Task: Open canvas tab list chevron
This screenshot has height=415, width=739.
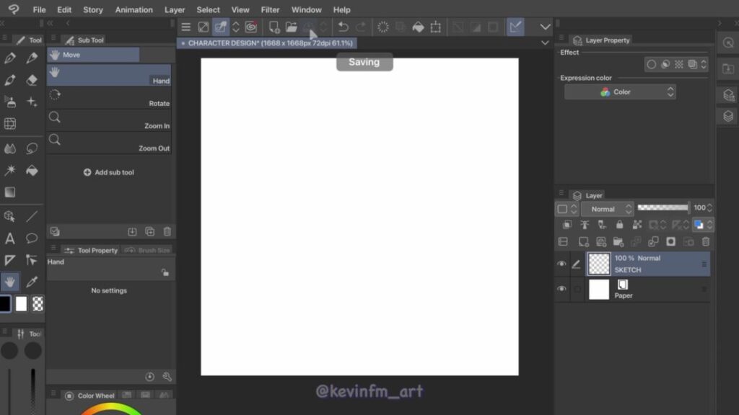Action: [x=545, y=43]
